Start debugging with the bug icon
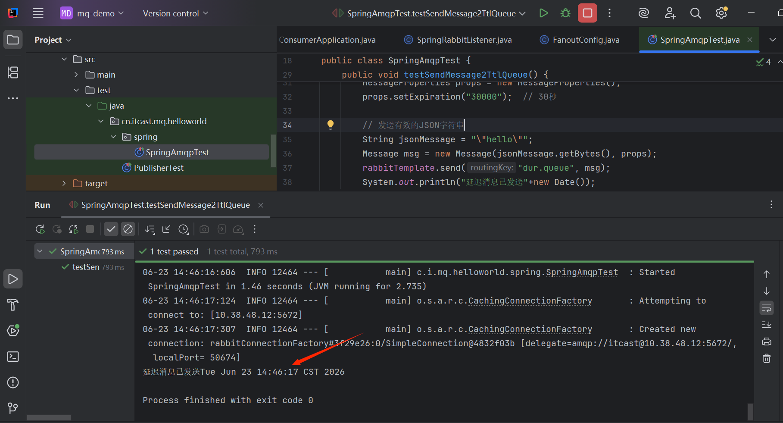Screen dimensions: 783x423 point(565,13)
